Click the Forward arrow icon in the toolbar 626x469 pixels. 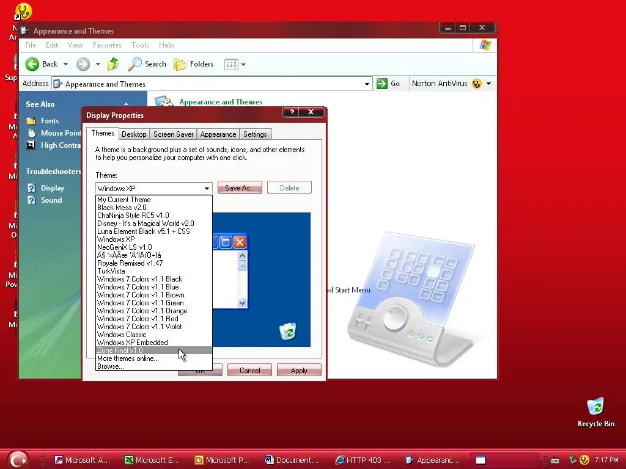click(x=83, y=64)
